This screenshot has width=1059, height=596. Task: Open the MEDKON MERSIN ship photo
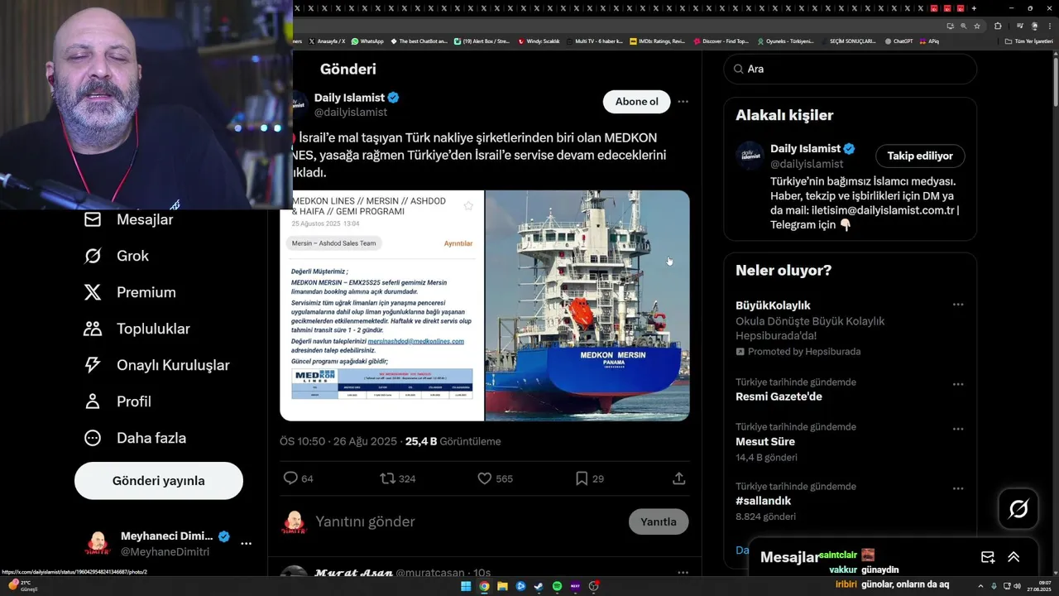click(x=587, y=306)
